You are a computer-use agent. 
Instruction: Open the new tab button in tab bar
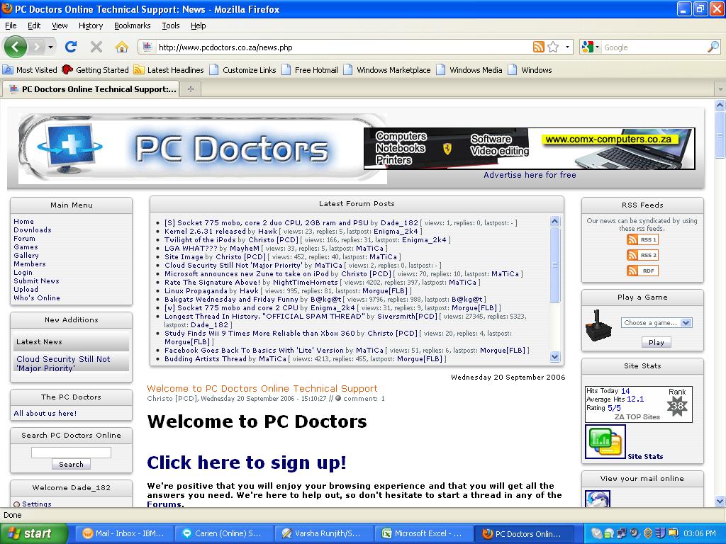[190, 89]
